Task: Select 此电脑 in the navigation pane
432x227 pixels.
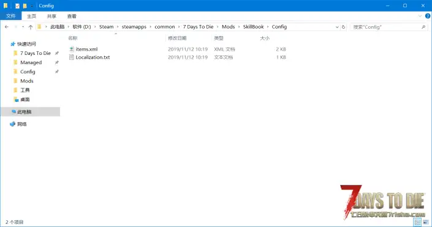Action: (x=25, y=112)
